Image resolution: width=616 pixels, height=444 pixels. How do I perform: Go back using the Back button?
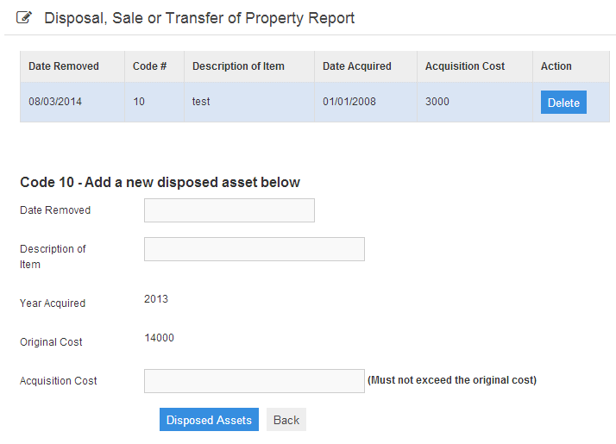(286, 420)
